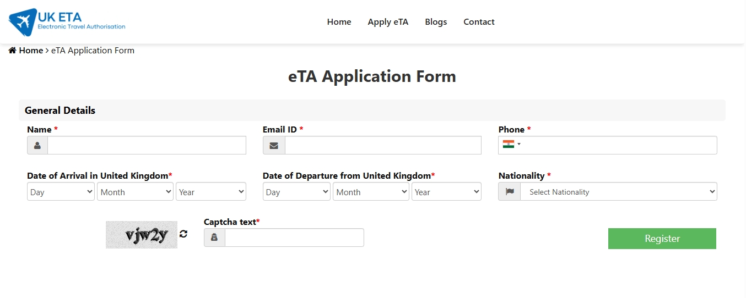The width and height of the screenshot is (746, 298).
Task: Expand the Select Nationality dropdown
Action: [x=619, y=192]
